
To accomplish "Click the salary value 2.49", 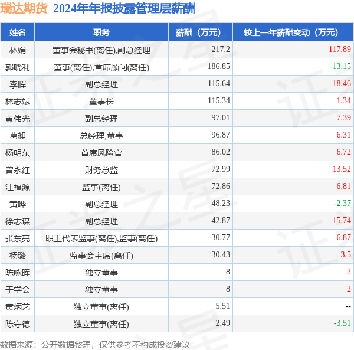I will pyautogui.click(x=222, y=323).
